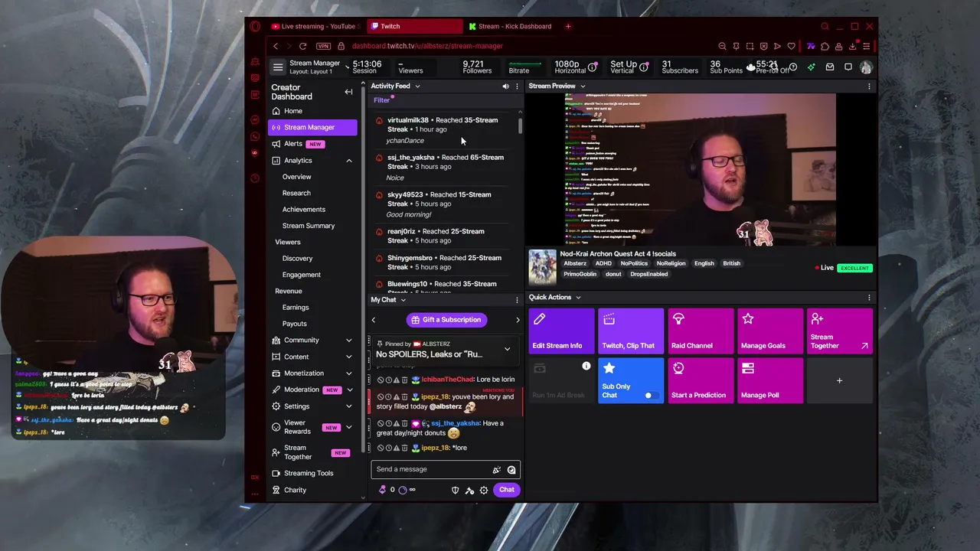Open the emote picker in message box
Image resolution: width=980 pixels, height=551 pixels.
[x=511, y=469]
